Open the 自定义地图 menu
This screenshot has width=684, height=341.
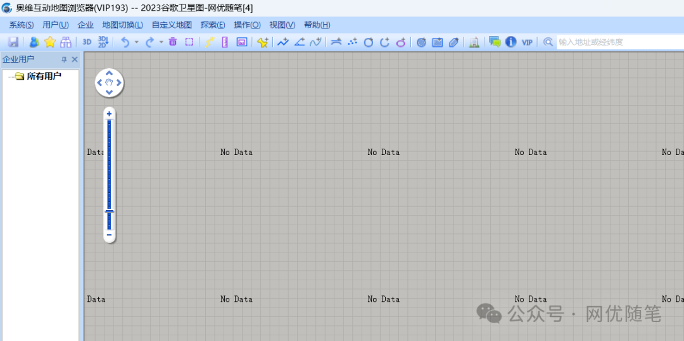pyautogui.click(x=172, y=25)
